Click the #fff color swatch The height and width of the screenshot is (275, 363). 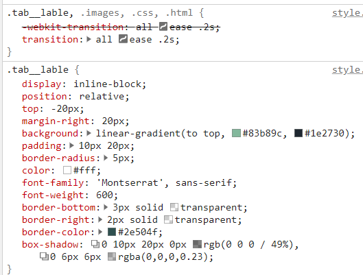[x=67, y=170]
